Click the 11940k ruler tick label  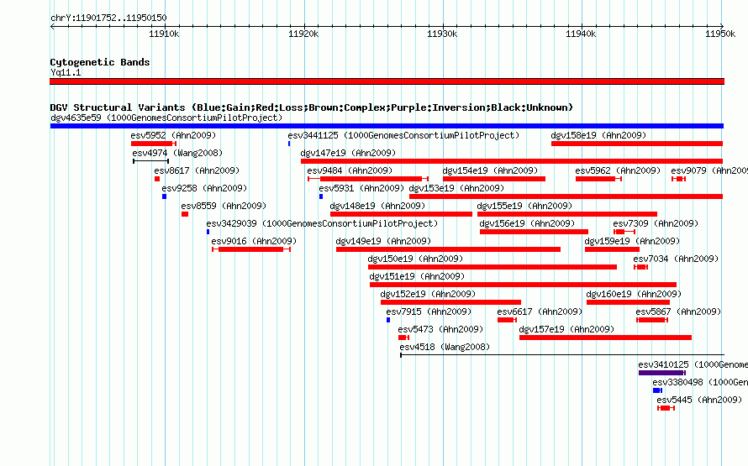tap(581, 34)
